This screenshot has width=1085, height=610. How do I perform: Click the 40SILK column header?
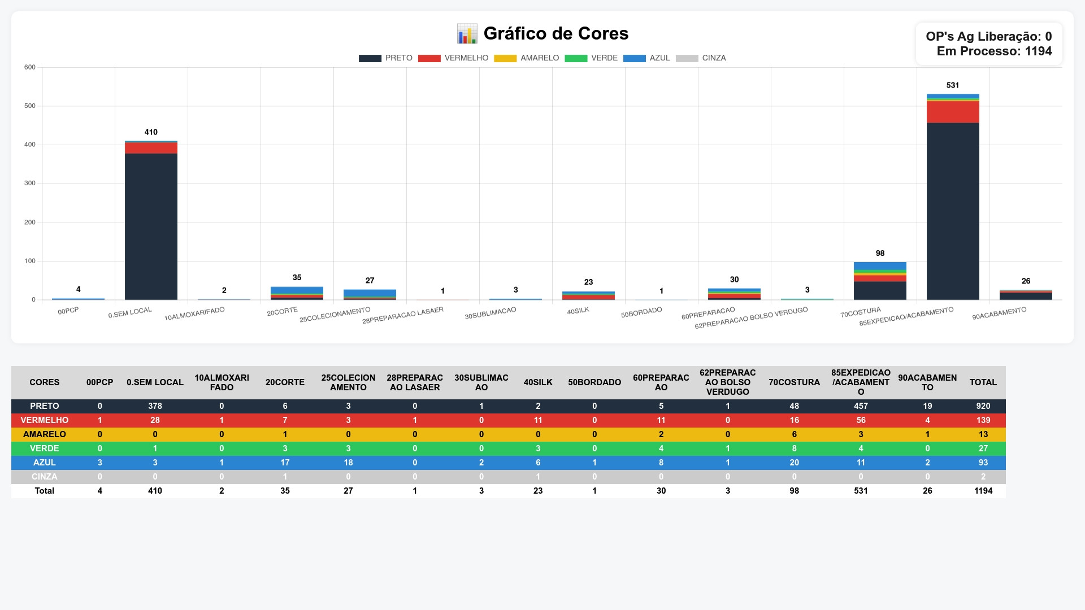click(x=537, y=382)
